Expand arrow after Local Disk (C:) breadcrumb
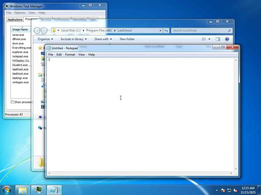The width and height of the screenshot is (261, 195). click(x=83, y=30)
